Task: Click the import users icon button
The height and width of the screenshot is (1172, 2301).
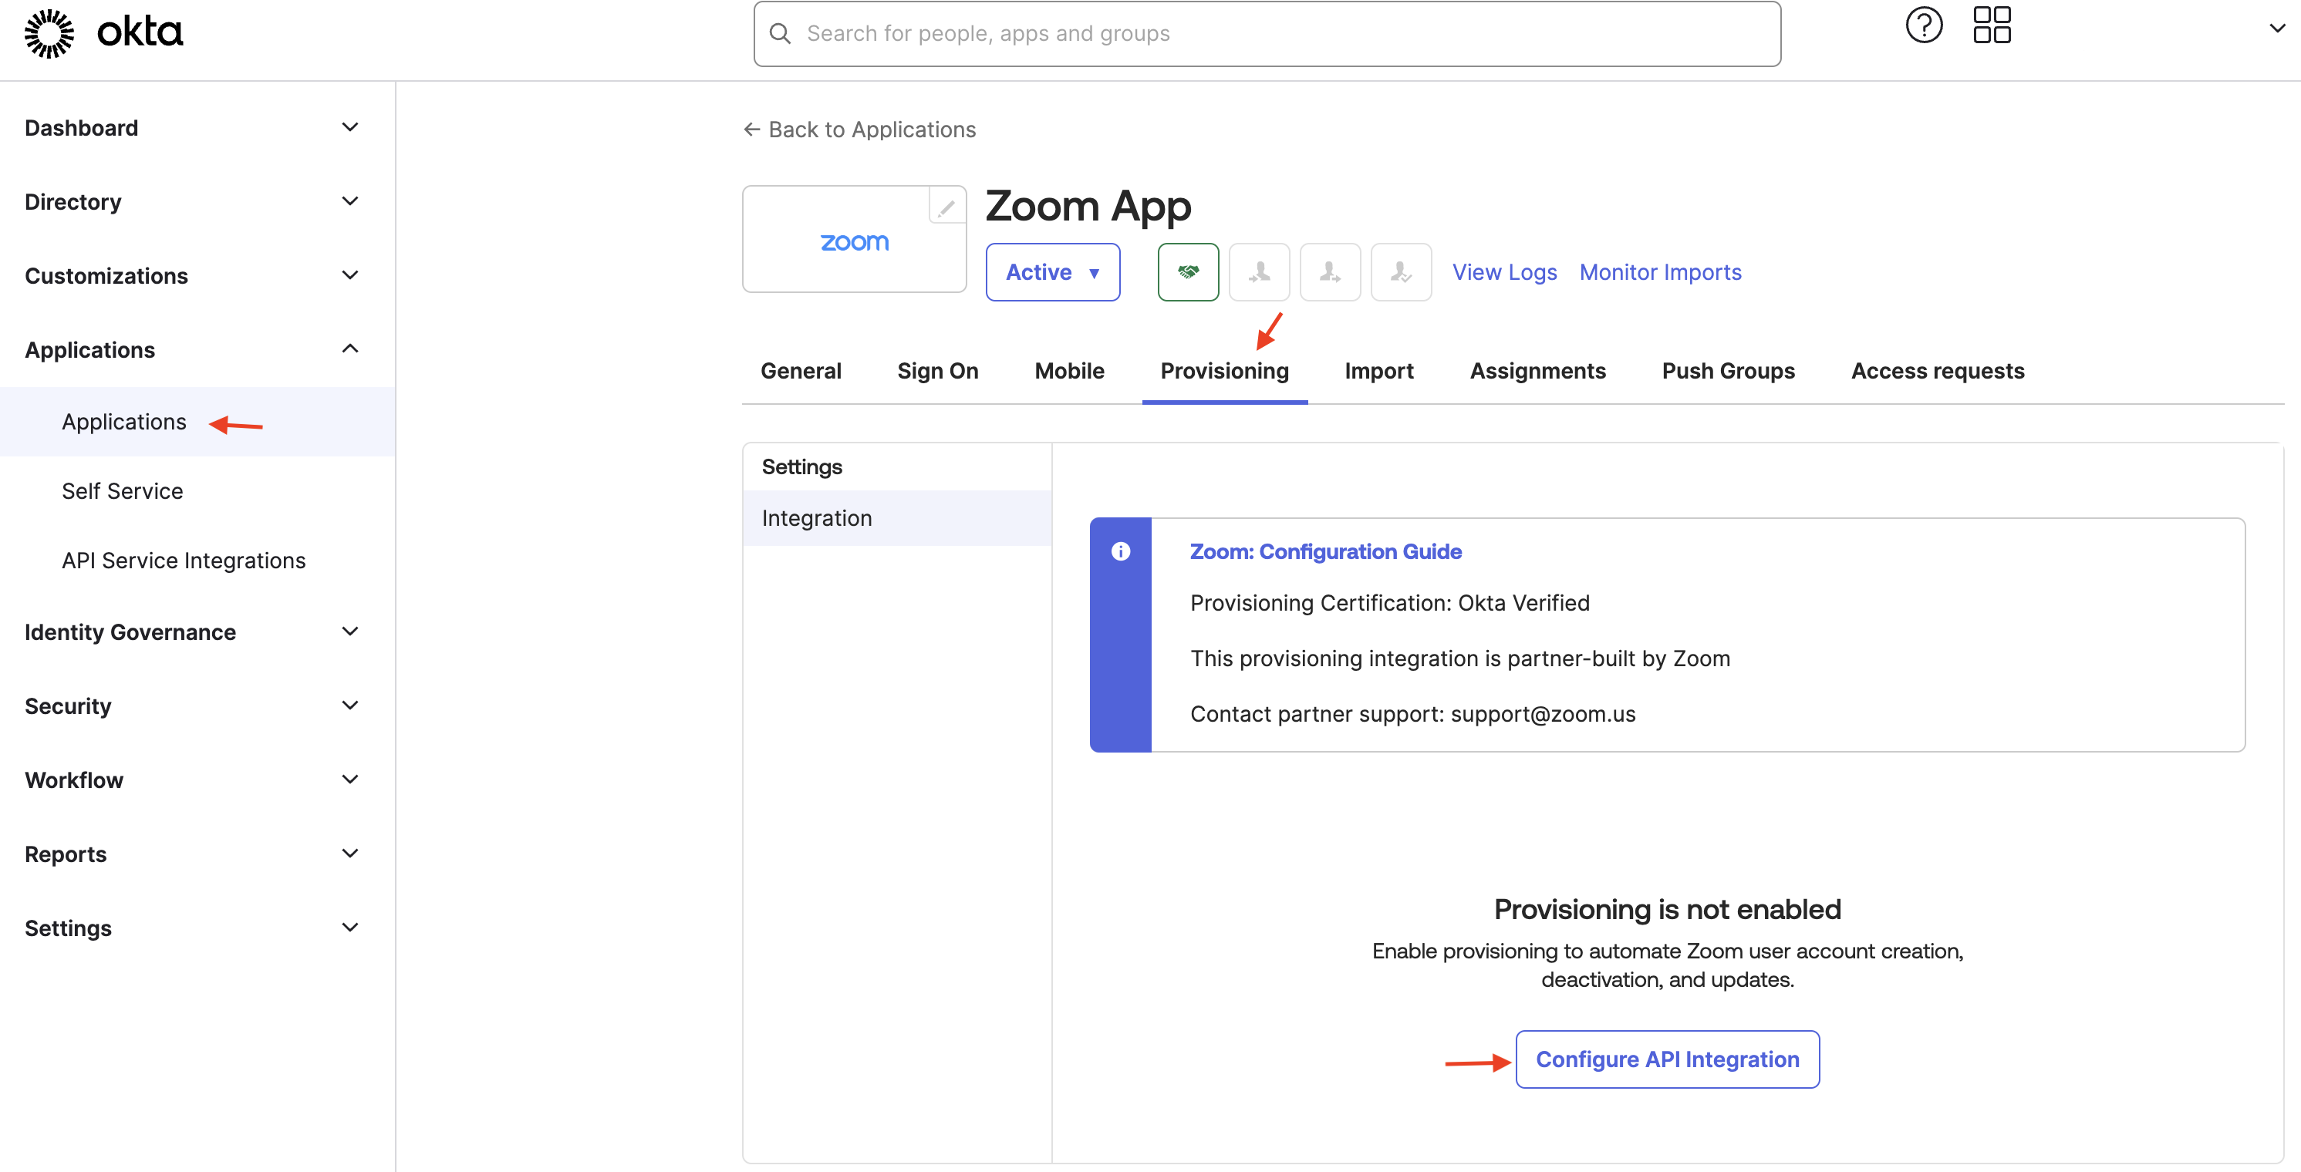Action: pyautogui.click(x=1259, y=271)
